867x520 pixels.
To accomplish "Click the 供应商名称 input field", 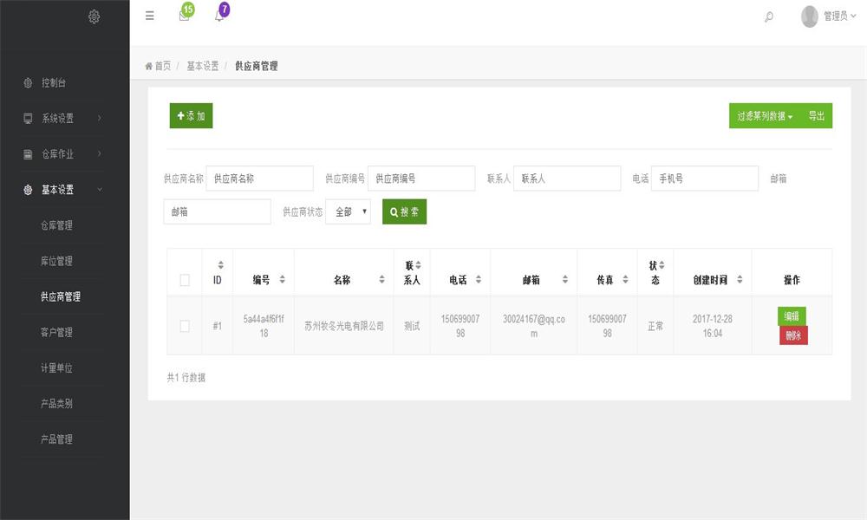I will click(259, 179).
